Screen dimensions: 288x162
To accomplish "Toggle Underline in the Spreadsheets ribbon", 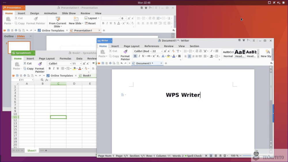I will 58,68.
